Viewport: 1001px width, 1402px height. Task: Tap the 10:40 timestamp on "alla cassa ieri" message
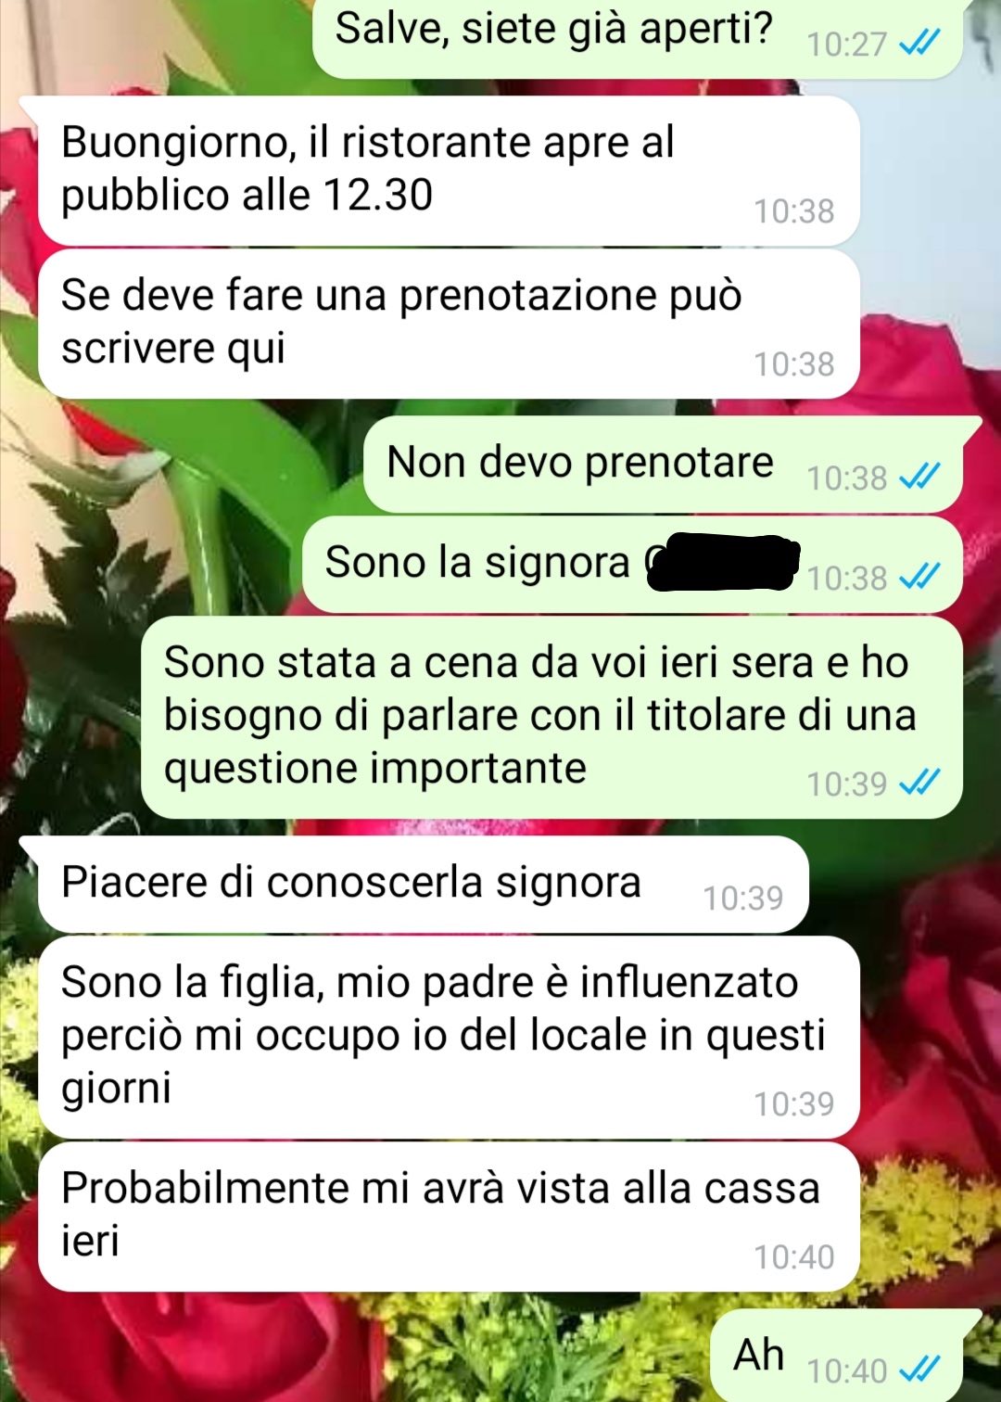click(794, 1256)
